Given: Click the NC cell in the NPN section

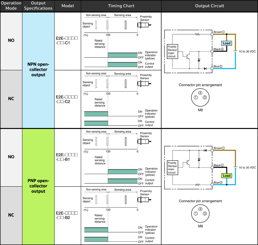Looking at the screenshot, I should pos(11,99).
